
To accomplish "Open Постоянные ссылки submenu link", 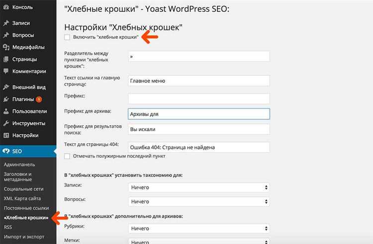I will coord(26,208).
